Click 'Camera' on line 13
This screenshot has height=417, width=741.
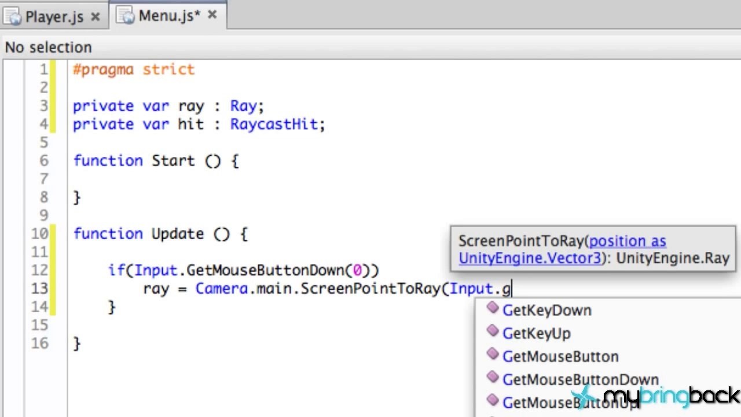[x=222, y=288]
